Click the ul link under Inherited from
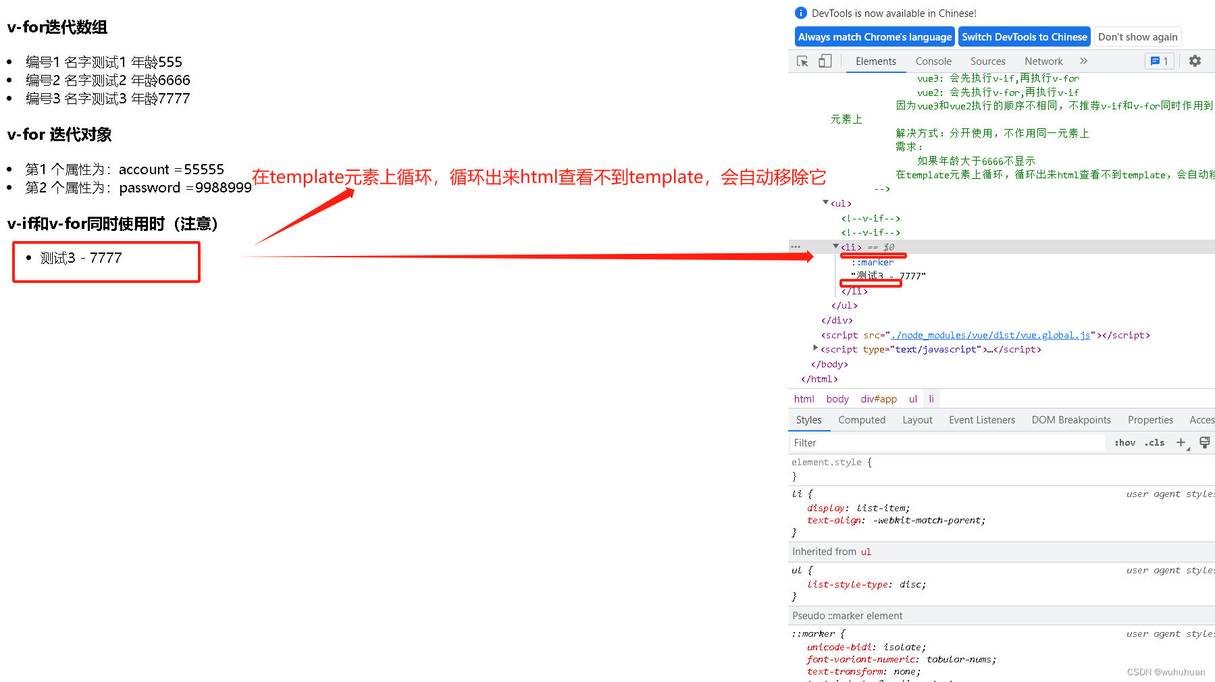This screenshot has width=1215, height=682. coord(866,552)
